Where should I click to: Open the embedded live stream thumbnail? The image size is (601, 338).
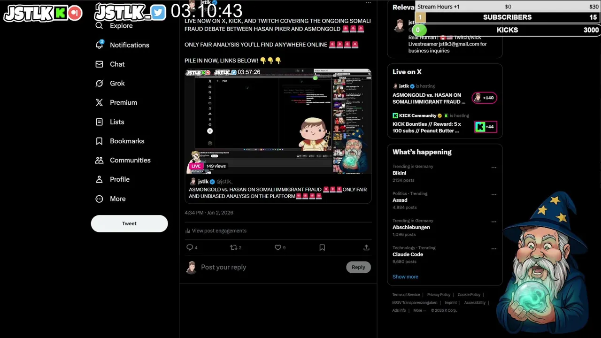point(278,121)
